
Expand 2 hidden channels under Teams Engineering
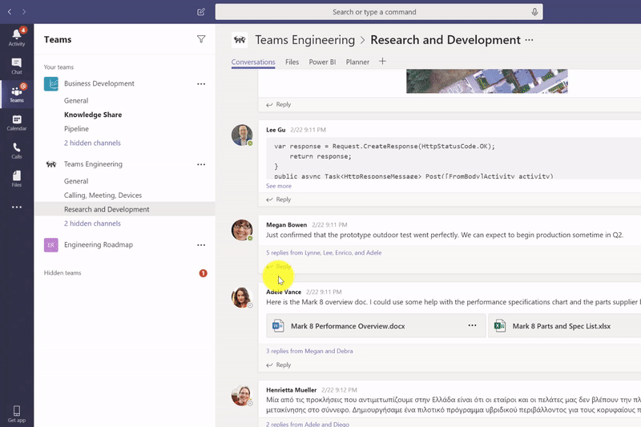click(x=92, y=224)
